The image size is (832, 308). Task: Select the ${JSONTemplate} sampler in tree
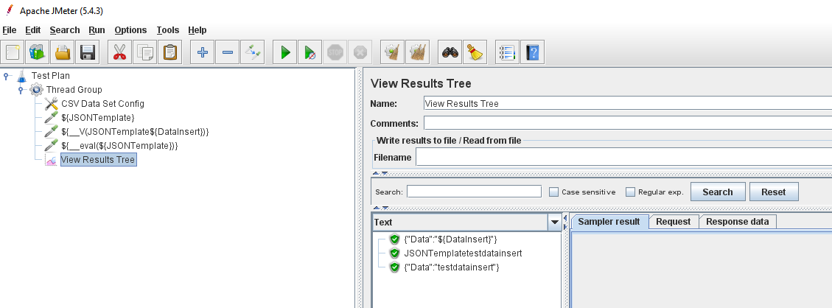click(97, 118)
